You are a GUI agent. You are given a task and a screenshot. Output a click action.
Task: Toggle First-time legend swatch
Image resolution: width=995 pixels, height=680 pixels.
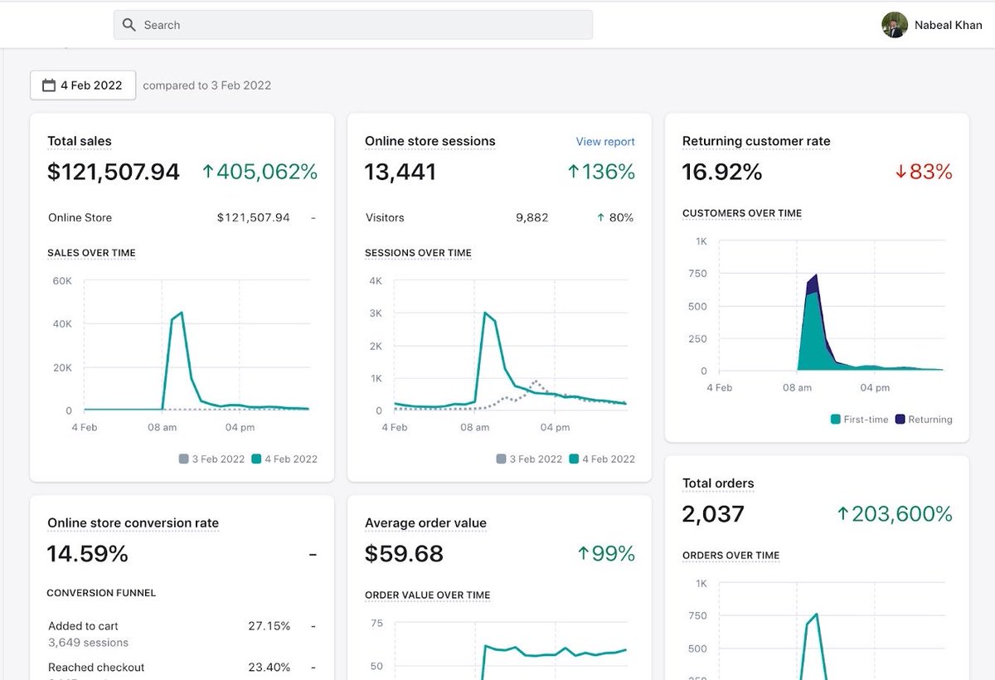click(836, 420)
